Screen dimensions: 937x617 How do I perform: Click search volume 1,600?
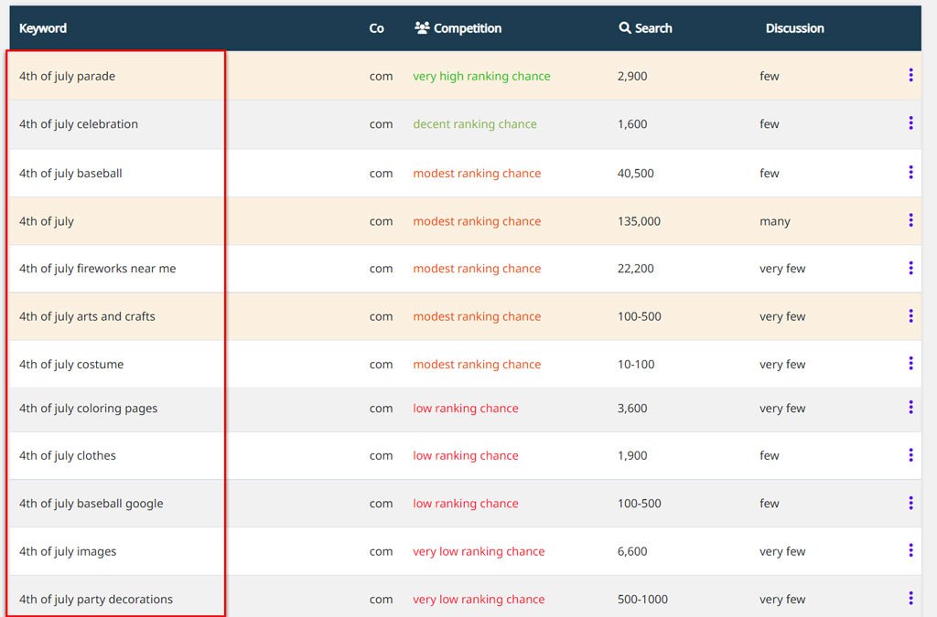632,124
